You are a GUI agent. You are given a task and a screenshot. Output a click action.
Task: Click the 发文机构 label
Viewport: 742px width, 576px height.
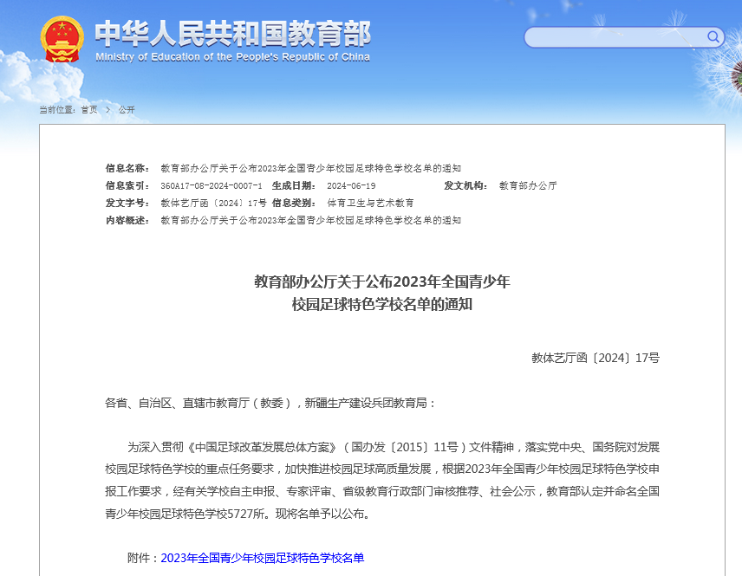click(465, 186)
